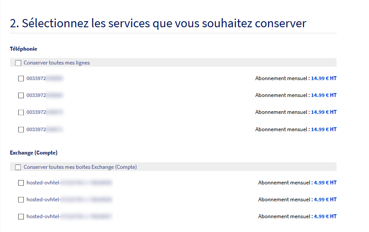Check the 'Conserver toutes mes lignes' checkbox
369x232 pixels.
point(18,63)
